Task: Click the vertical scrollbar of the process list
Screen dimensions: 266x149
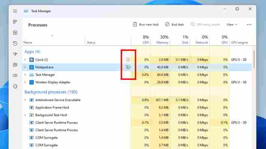Action: [x=254, y=59]
